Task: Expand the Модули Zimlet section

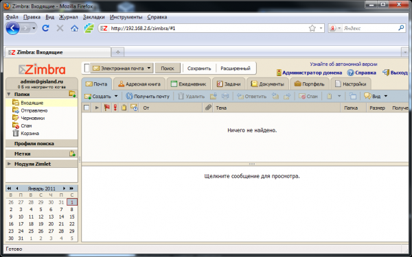Action: click(9, 164)
